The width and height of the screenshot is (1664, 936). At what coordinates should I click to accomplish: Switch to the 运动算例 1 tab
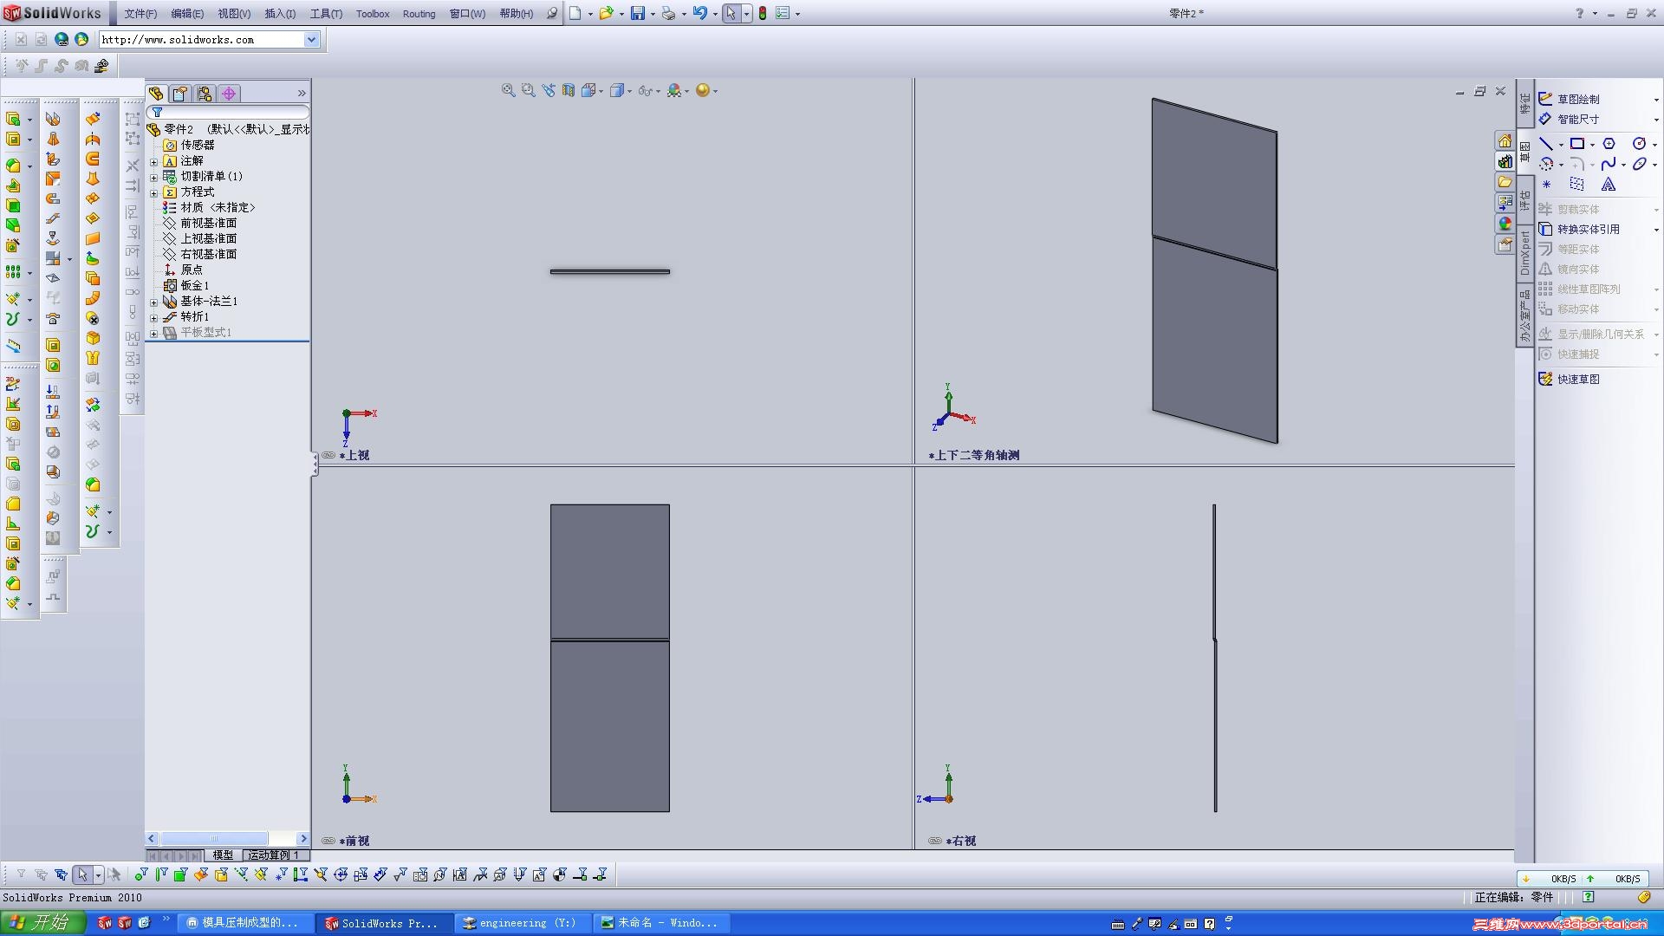(273, 855)
